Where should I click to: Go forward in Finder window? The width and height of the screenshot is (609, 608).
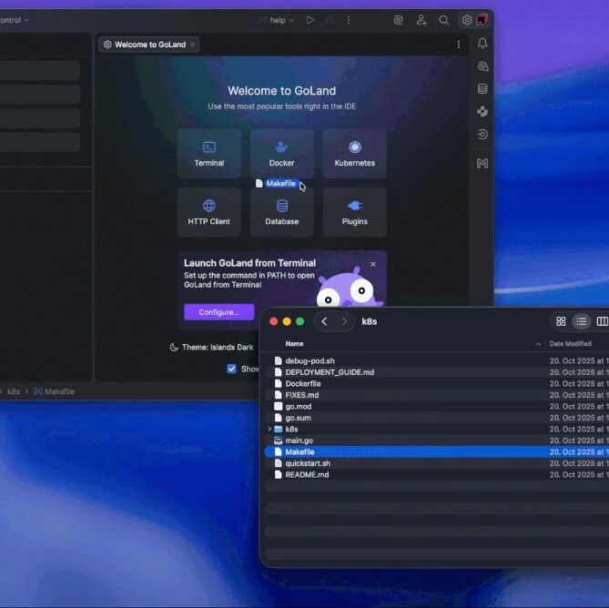point(344,321)
